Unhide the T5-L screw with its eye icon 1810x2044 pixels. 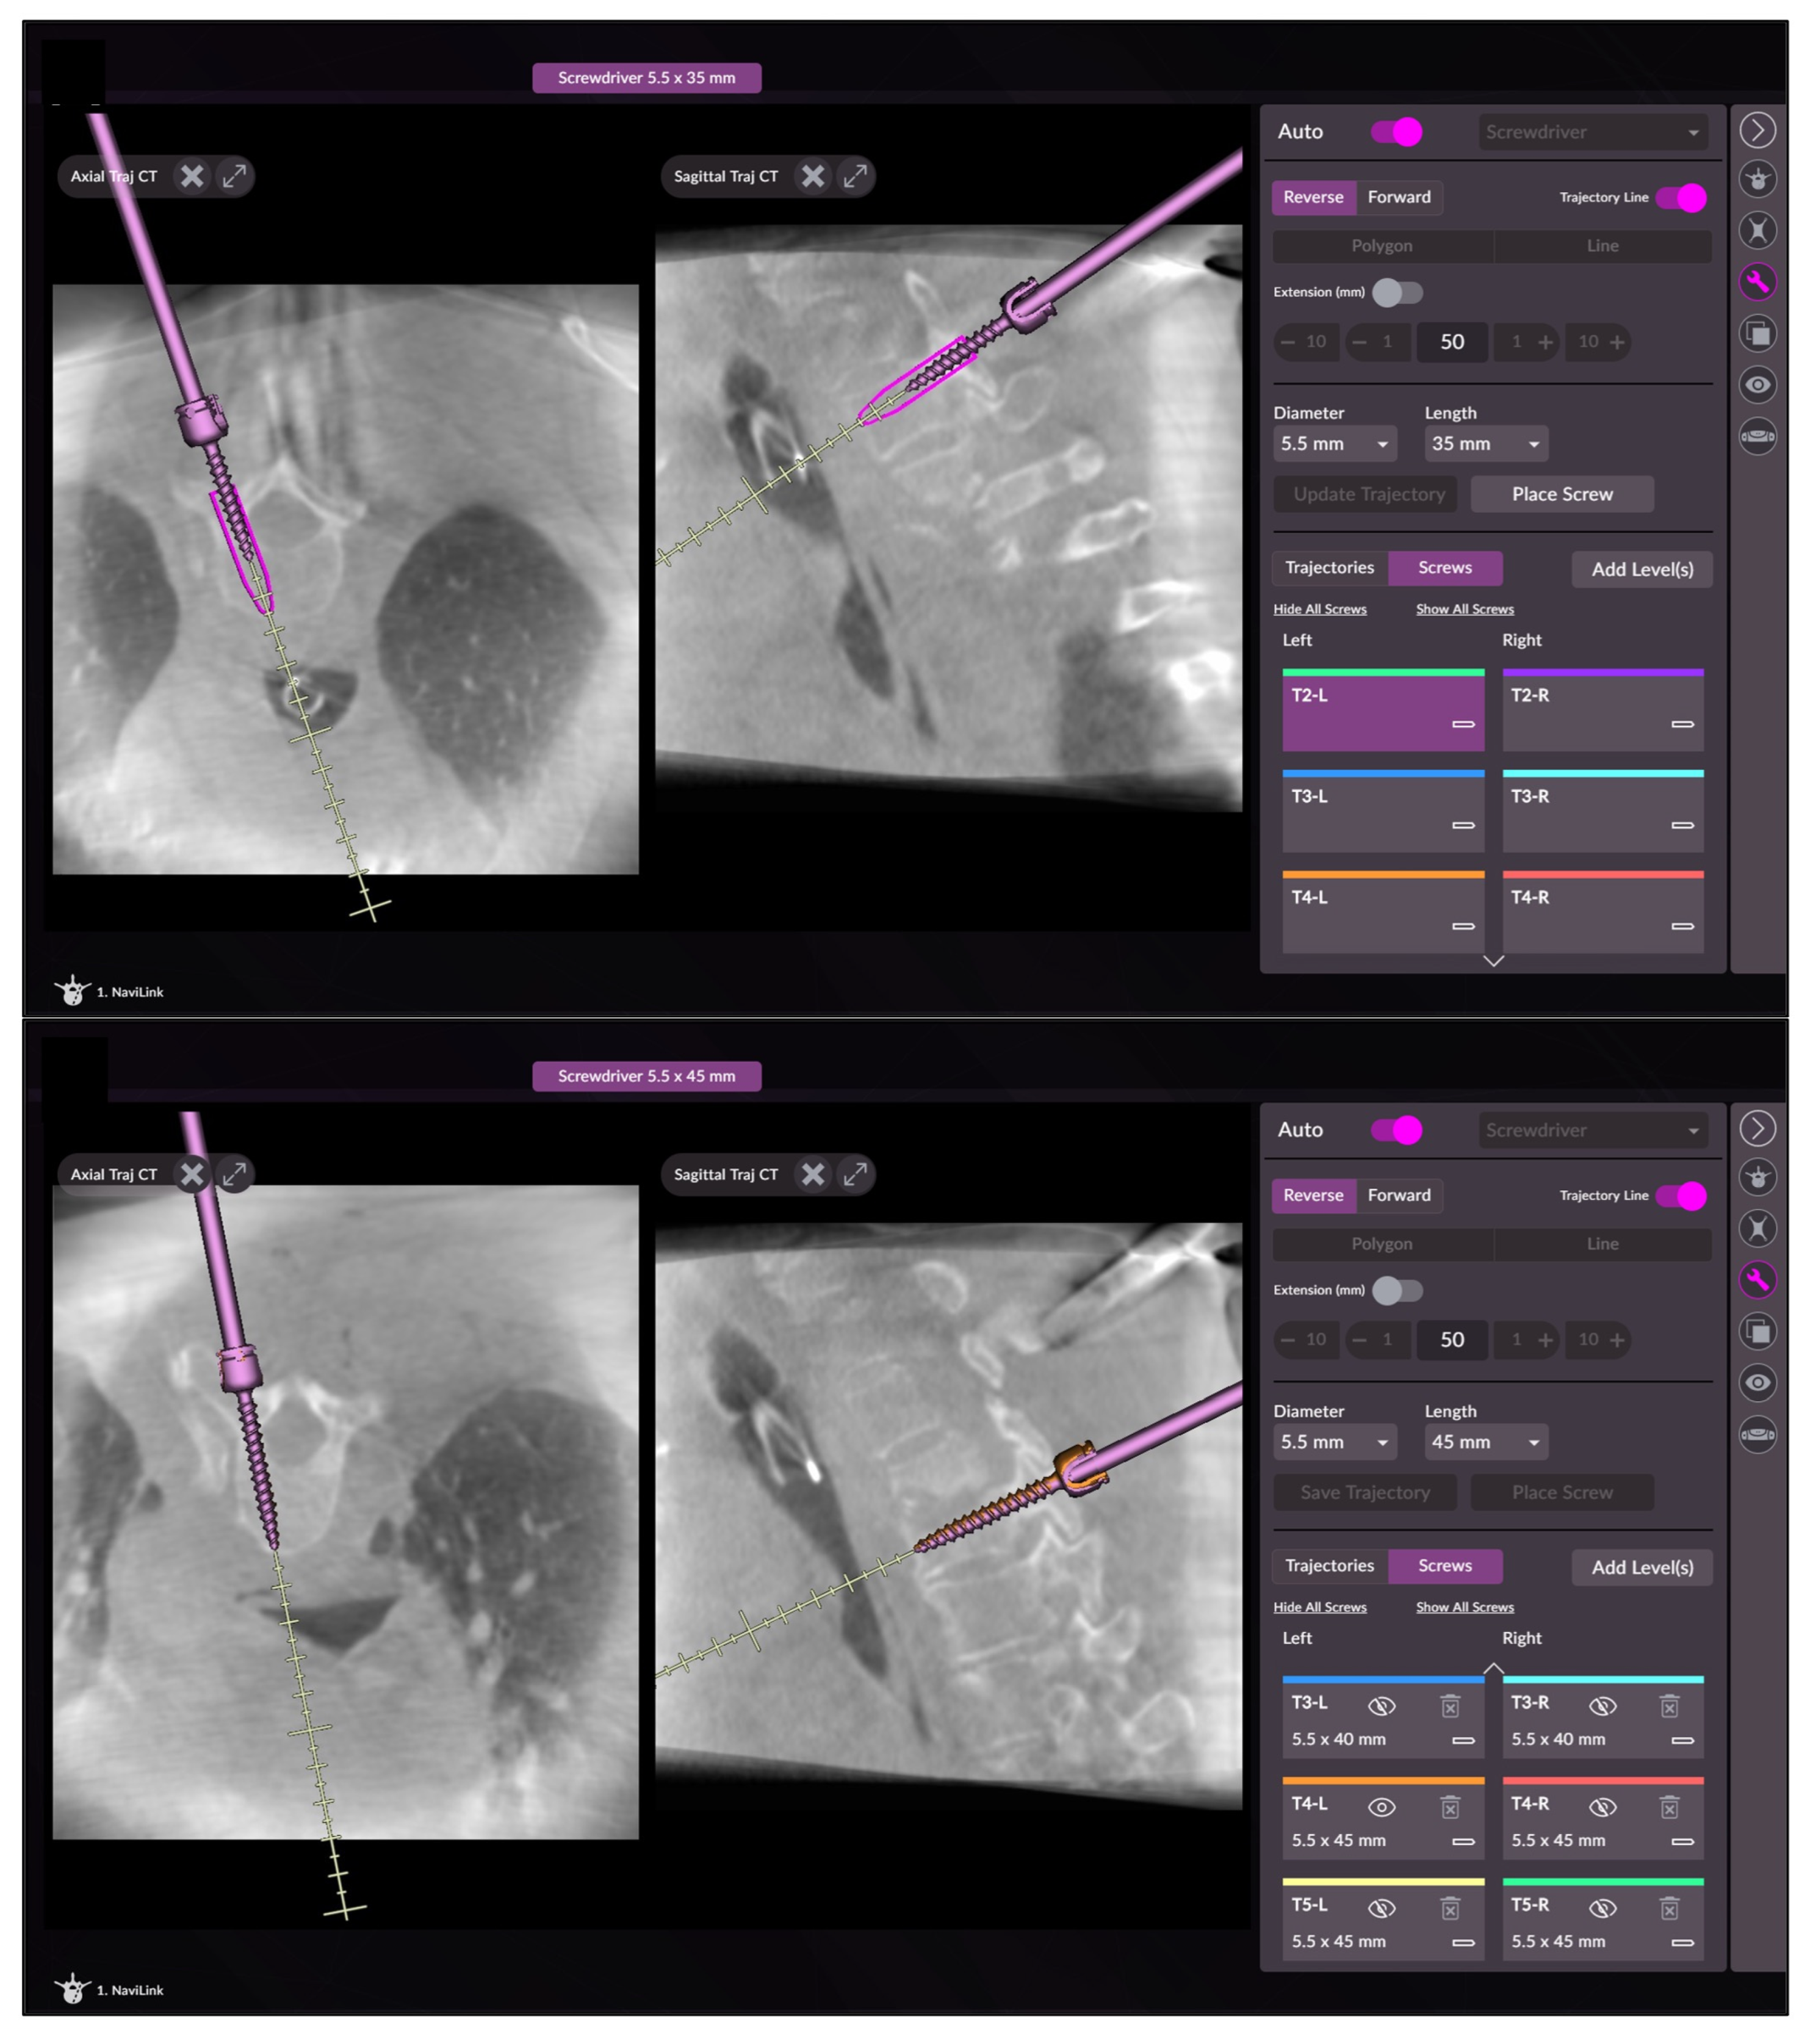point(1381,1909)
